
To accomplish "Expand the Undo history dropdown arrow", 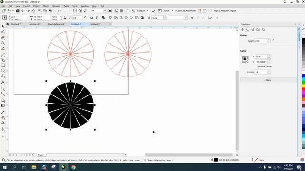I will 61,11.
